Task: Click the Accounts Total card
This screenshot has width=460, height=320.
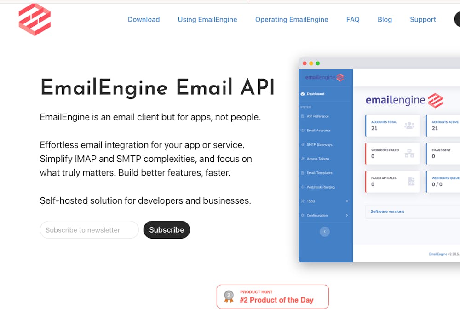Action: click(392, 126)
